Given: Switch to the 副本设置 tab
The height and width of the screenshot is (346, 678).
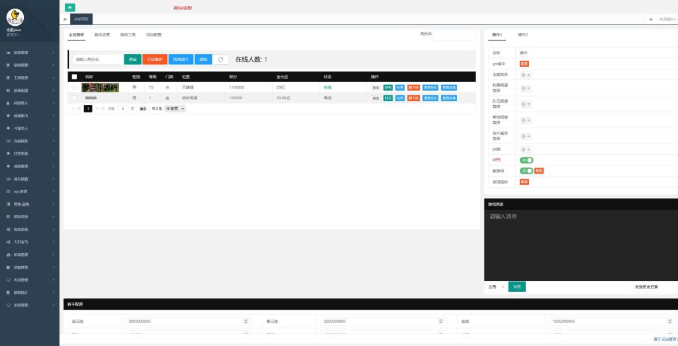Looking at the screenshot, I should (102, 34).
